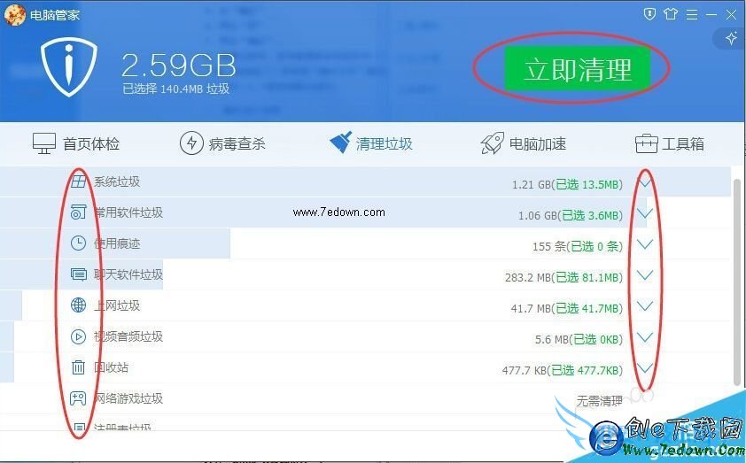Select the 常用软件垃圾 label
Image resolution: width=746 pixels, height=463 pixels.
coord(128,212)
